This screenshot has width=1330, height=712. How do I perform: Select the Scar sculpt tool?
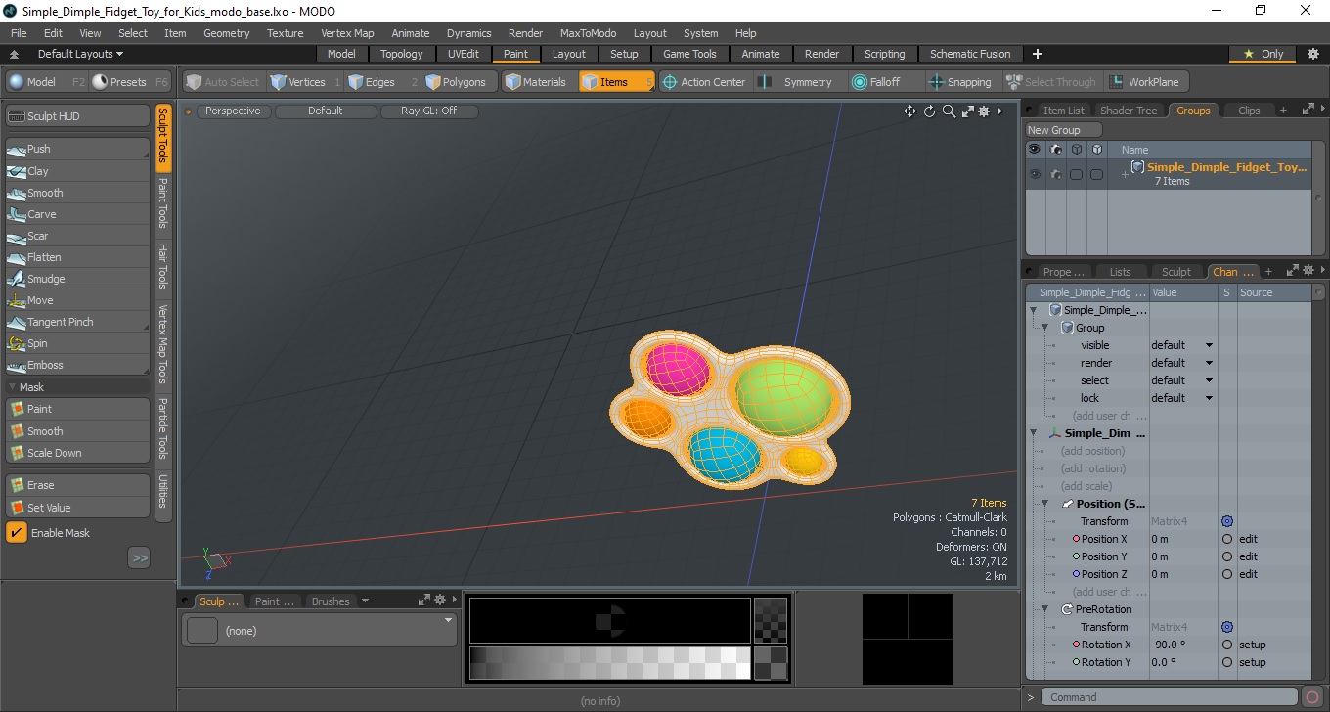(77, 236)
